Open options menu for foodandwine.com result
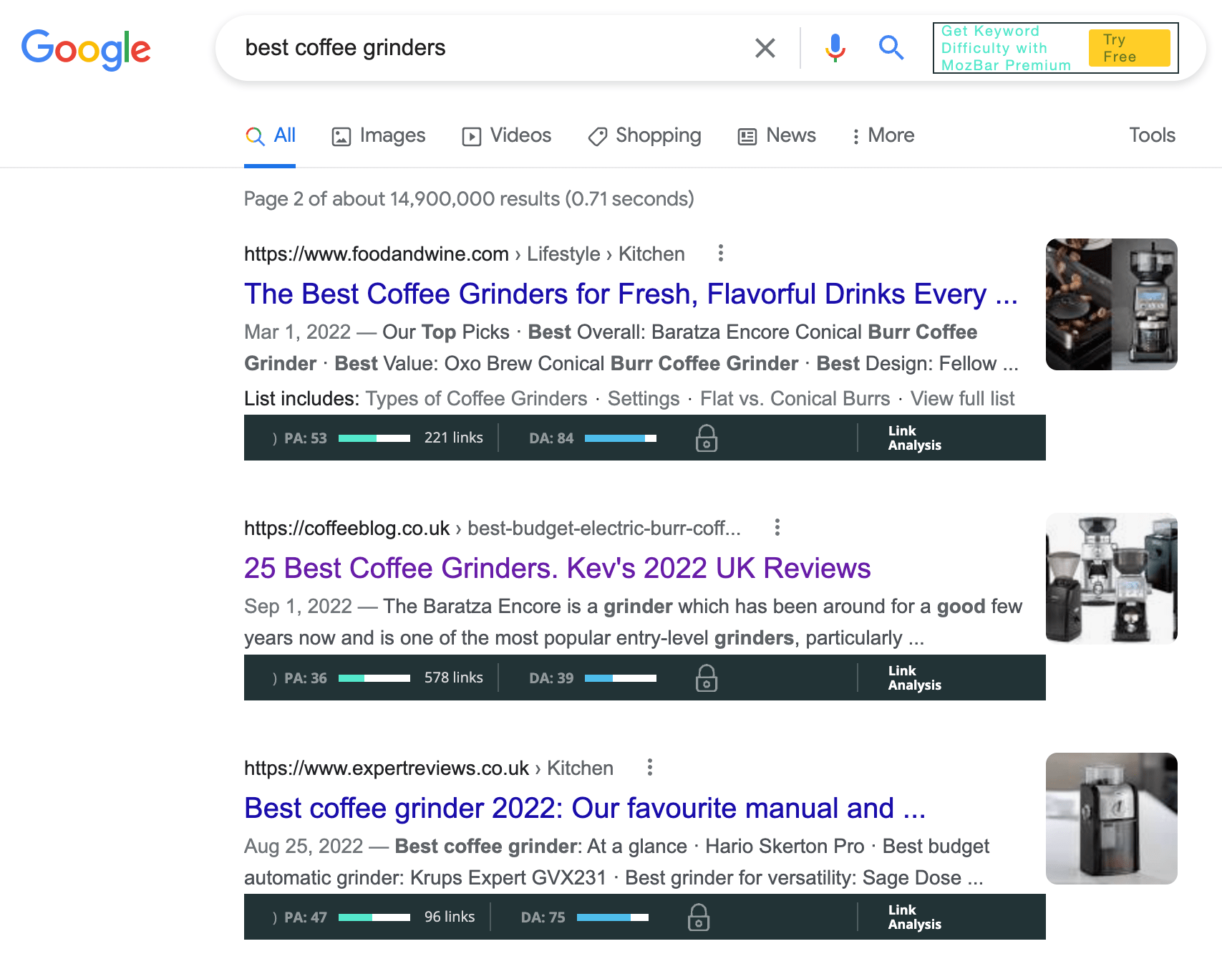The height and width of the screenshot is (964, 1222). point(721,253)
